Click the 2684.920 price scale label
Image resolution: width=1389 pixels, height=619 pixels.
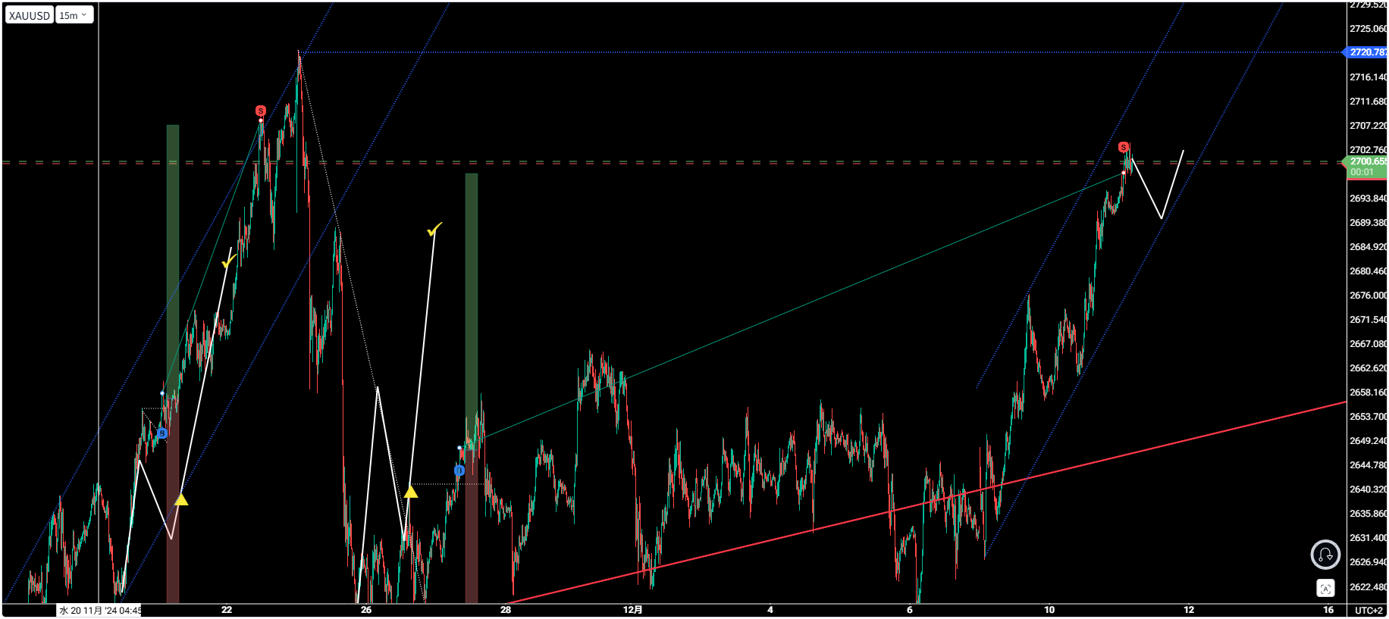1368,247
